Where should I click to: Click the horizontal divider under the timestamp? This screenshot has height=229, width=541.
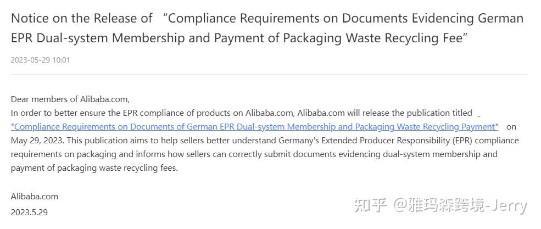coord(269,74)
